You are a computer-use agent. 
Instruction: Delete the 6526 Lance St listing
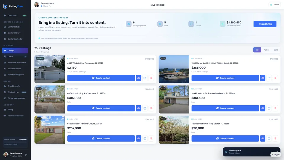(x=151, y=138)
